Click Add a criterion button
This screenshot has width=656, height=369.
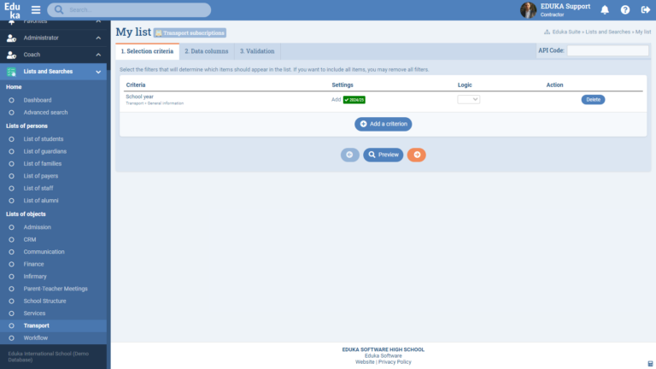click(x=384, y=124)
